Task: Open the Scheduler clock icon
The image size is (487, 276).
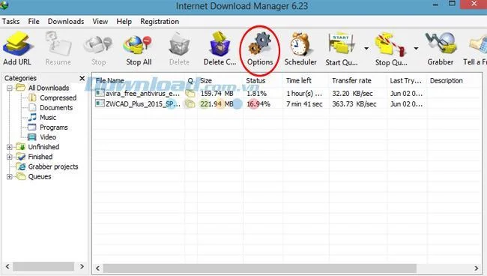Action: pyautogui.click(x=300, y=44)
